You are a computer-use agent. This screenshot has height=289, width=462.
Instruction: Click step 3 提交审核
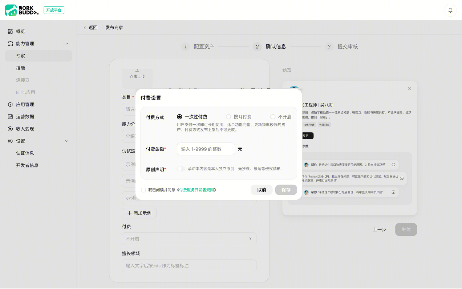pos(342,47)
